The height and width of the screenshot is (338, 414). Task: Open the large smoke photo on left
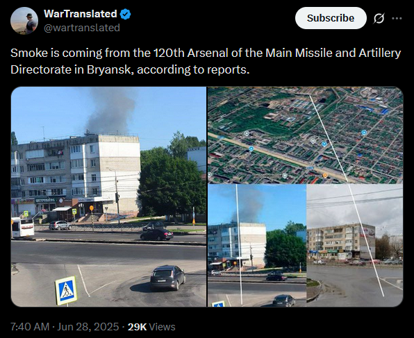click(x=108, y=196)
